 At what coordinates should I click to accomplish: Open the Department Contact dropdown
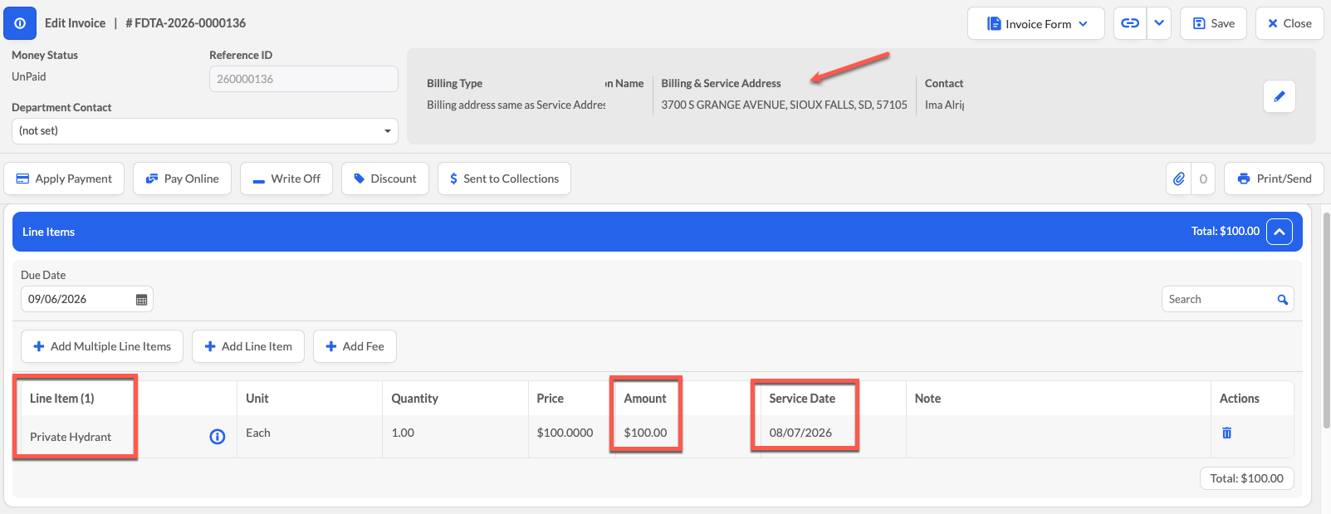[x=204, y=130]
